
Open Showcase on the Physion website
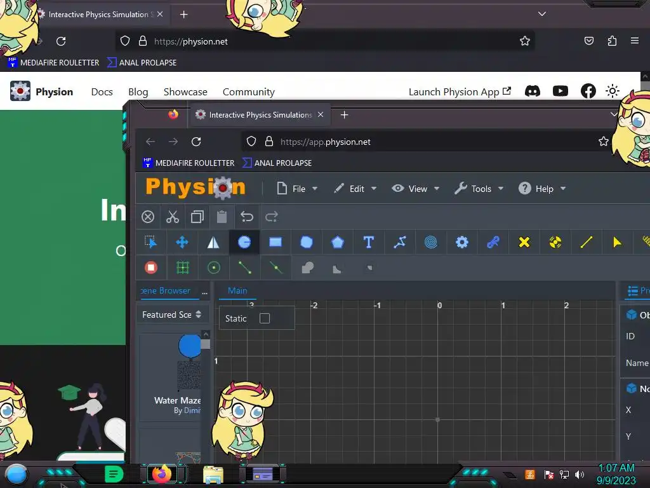tap(185, 91)
